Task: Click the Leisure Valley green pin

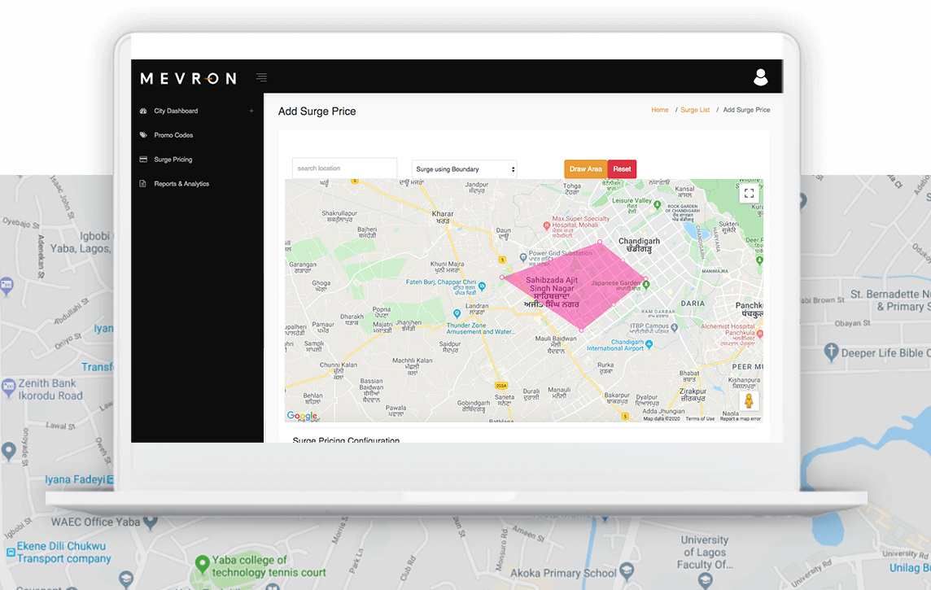Action: point(658,205)
